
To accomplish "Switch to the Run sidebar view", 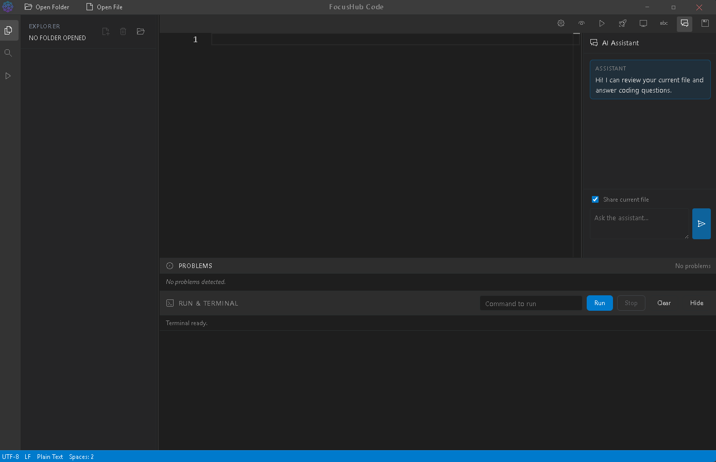I will click(x=8, y=76).
